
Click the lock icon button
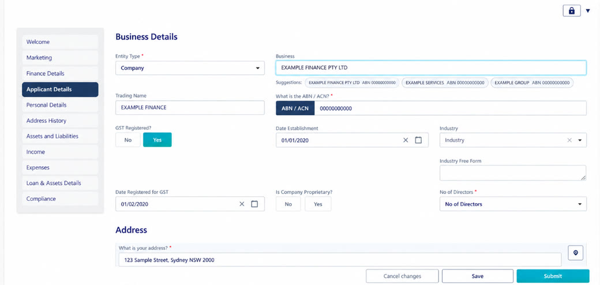coord(572,11)
